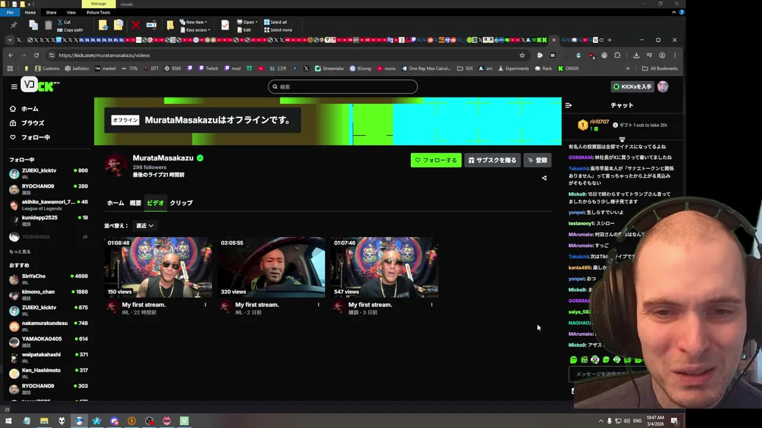Show more bookmarks with the chevron
The width and height of the screenshot is (762, 428).
(627, 68)
